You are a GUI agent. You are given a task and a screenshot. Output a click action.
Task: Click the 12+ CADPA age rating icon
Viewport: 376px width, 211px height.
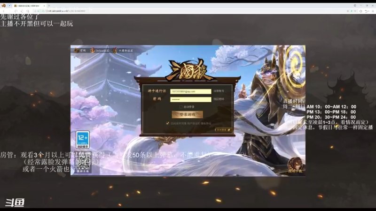click(83, 140)
